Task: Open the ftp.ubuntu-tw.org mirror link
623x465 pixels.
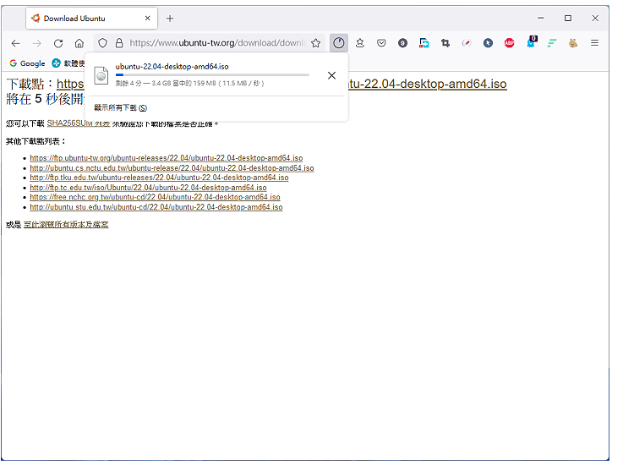Action: 166,158
